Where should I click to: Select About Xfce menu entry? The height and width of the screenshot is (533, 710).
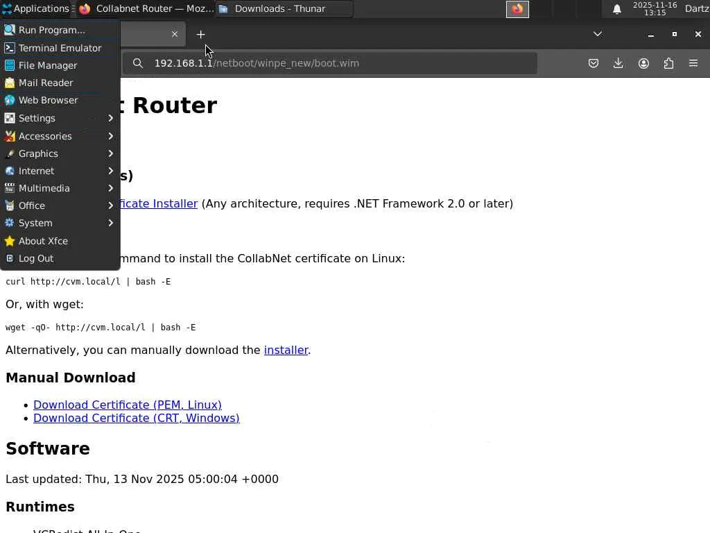(60, 241)
